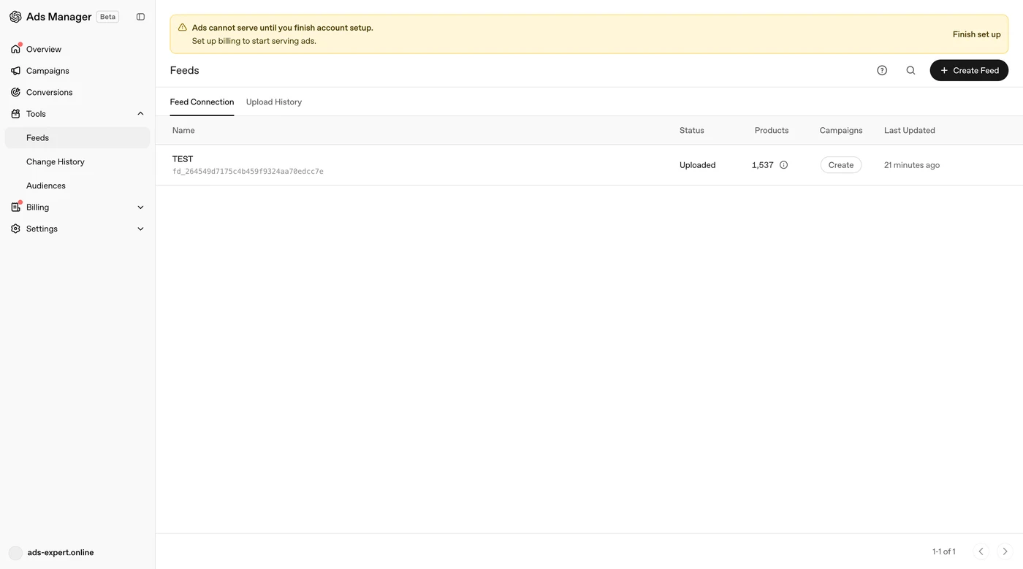Click the 1-1 of 1 pagination text
Screen dimensions: 1023x569
tap(944, 551)
